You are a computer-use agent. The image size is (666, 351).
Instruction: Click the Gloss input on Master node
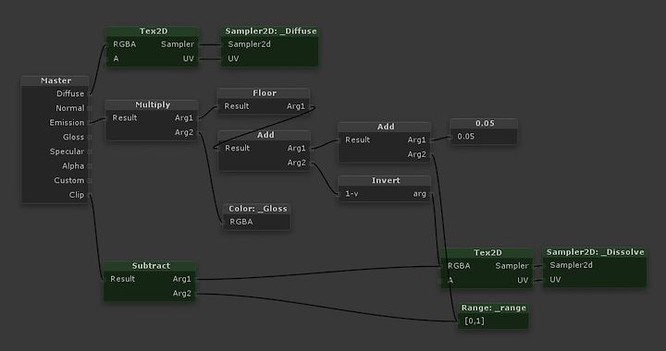click(73, 137)
